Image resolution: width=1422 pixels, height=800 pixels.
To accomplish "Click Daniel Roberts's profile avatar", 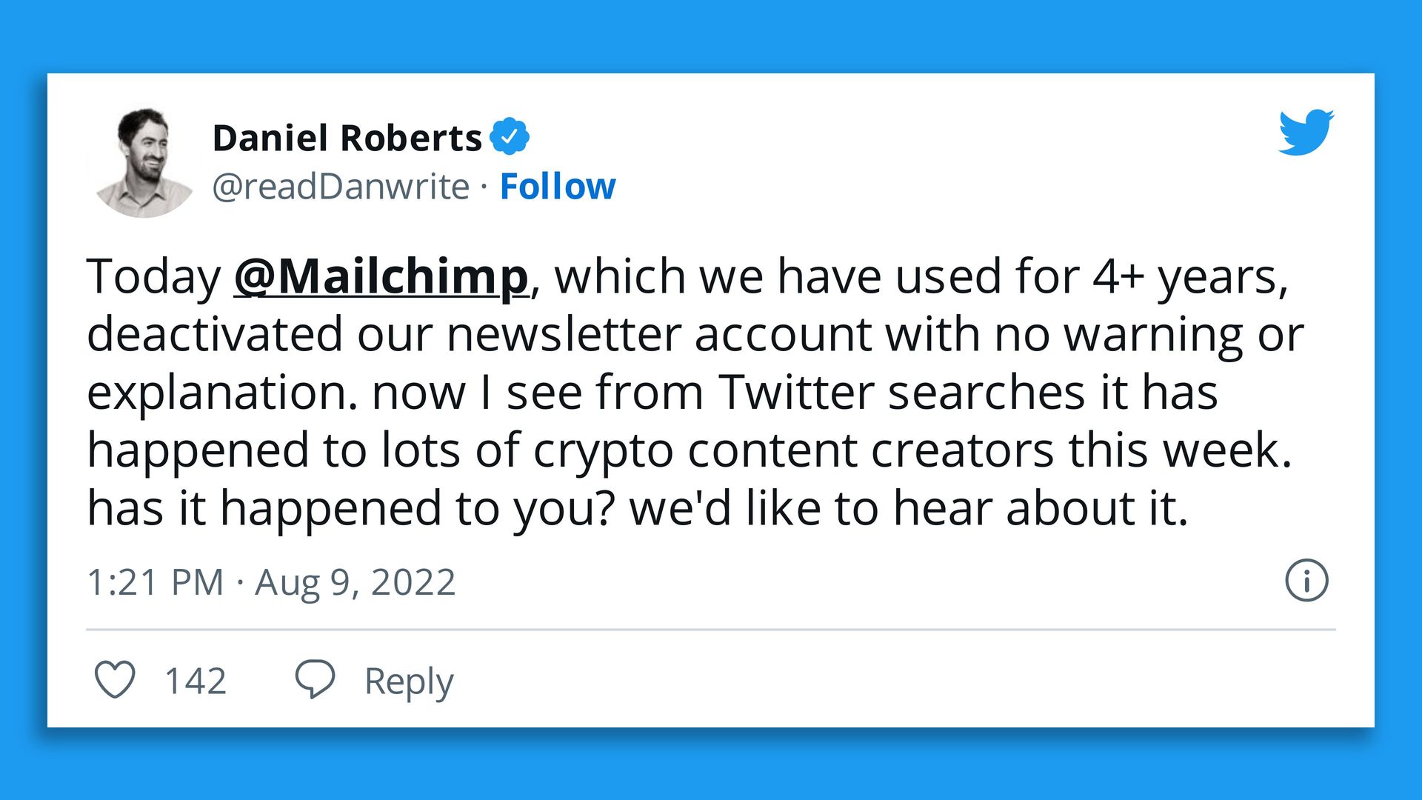I will (145, 160).
